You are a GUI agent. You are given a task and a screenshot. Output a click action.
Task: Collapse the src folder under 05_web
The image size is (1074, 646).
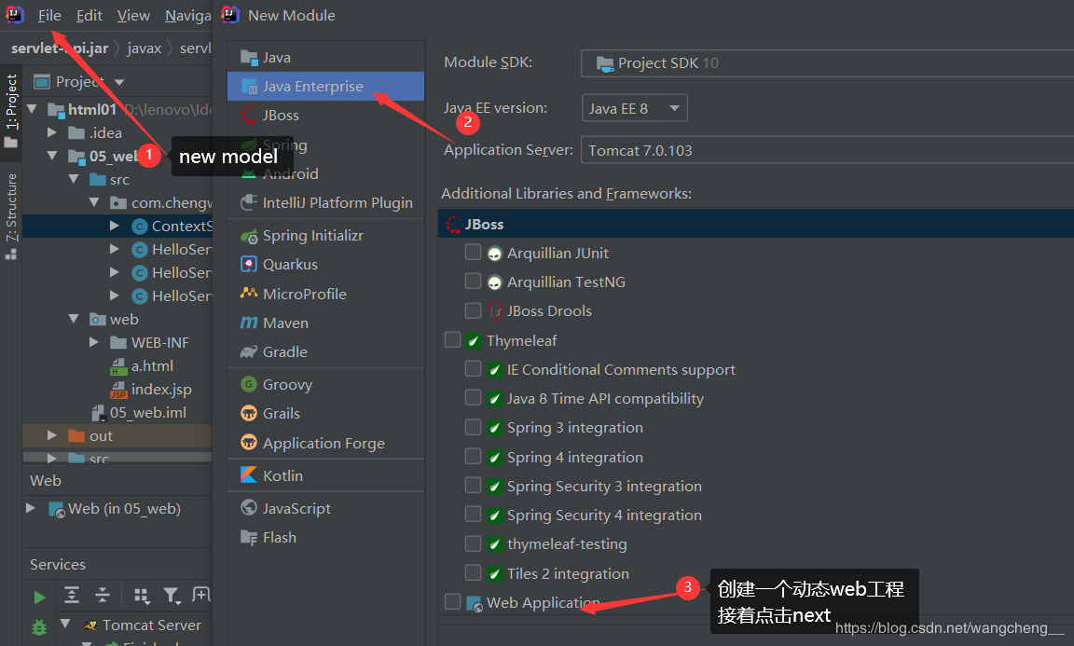coord(74,179)
